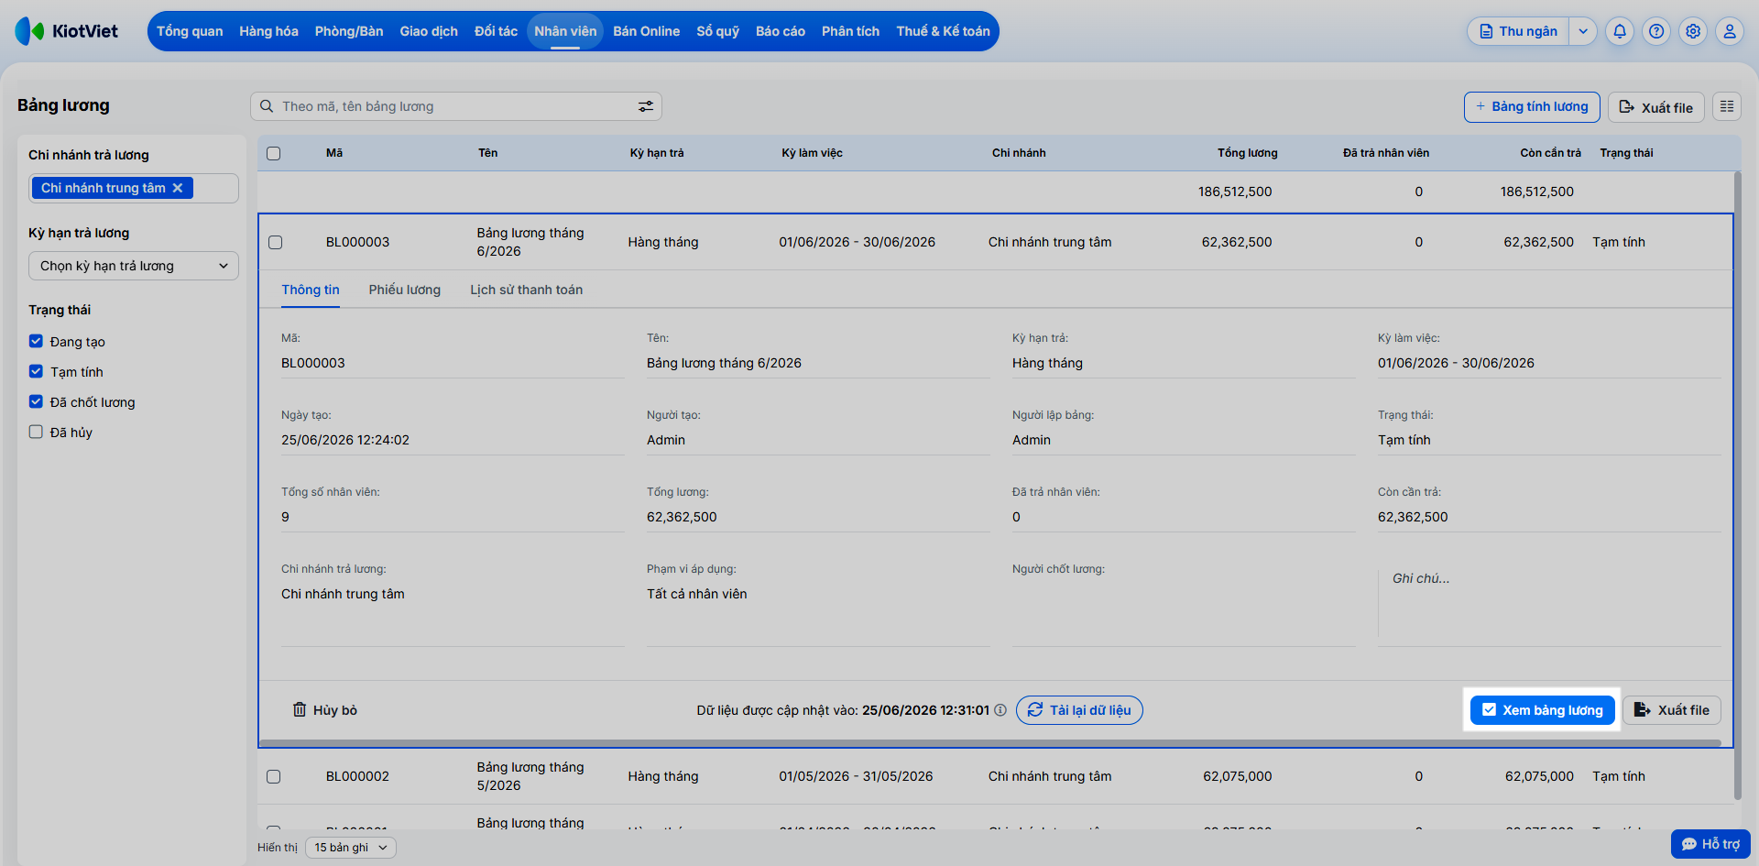Click the payroll search input field
This screenshot has height=866, width=1759.
pos(456,106)
